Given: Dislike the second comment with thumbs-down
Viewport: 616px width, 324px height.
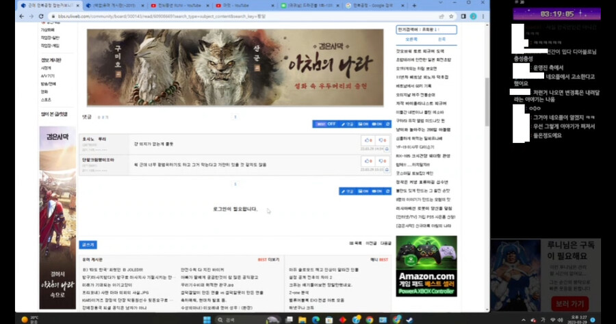Looking at the screenshot, I should coord(382,161).
